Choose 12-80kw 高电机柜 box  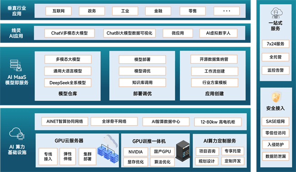pos(218,122)
